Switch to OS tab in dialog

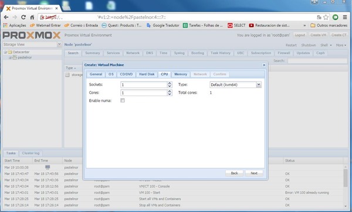pos(111,74)
